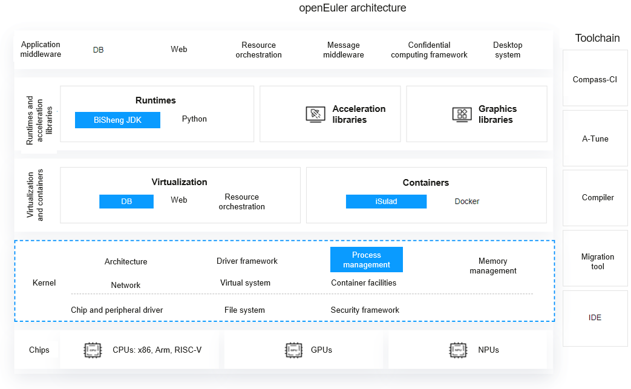
Task: Click the NPU chip icon
Action: [x=458, y=350]
